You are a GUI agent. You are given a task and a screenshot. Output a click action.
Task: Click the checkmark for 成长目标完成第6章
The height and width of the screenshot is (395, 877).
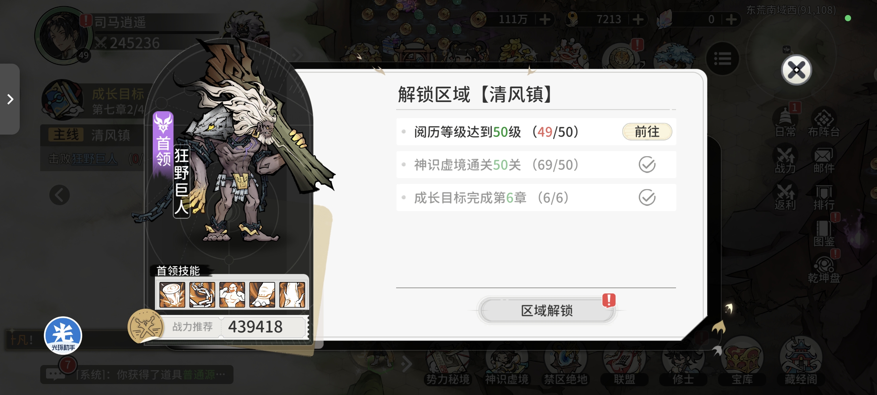click(x=647, y=197)
